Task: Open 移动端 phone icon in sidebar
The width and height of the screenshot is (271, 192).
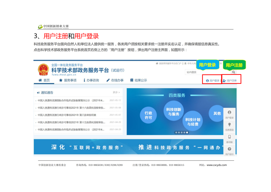Action: (x=229, y=137)
